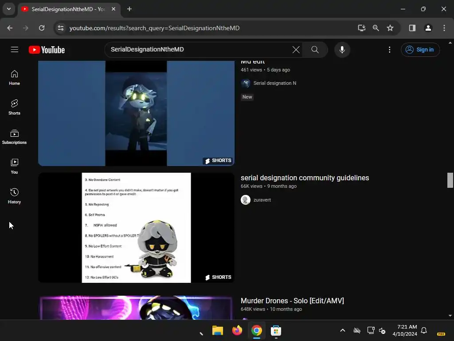Open Chrome zoom magnifier in address bar

(x=376, y=28)
